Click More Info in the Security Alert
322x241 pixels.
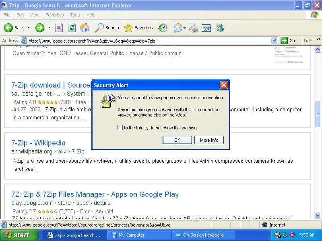tap(209, 140)
